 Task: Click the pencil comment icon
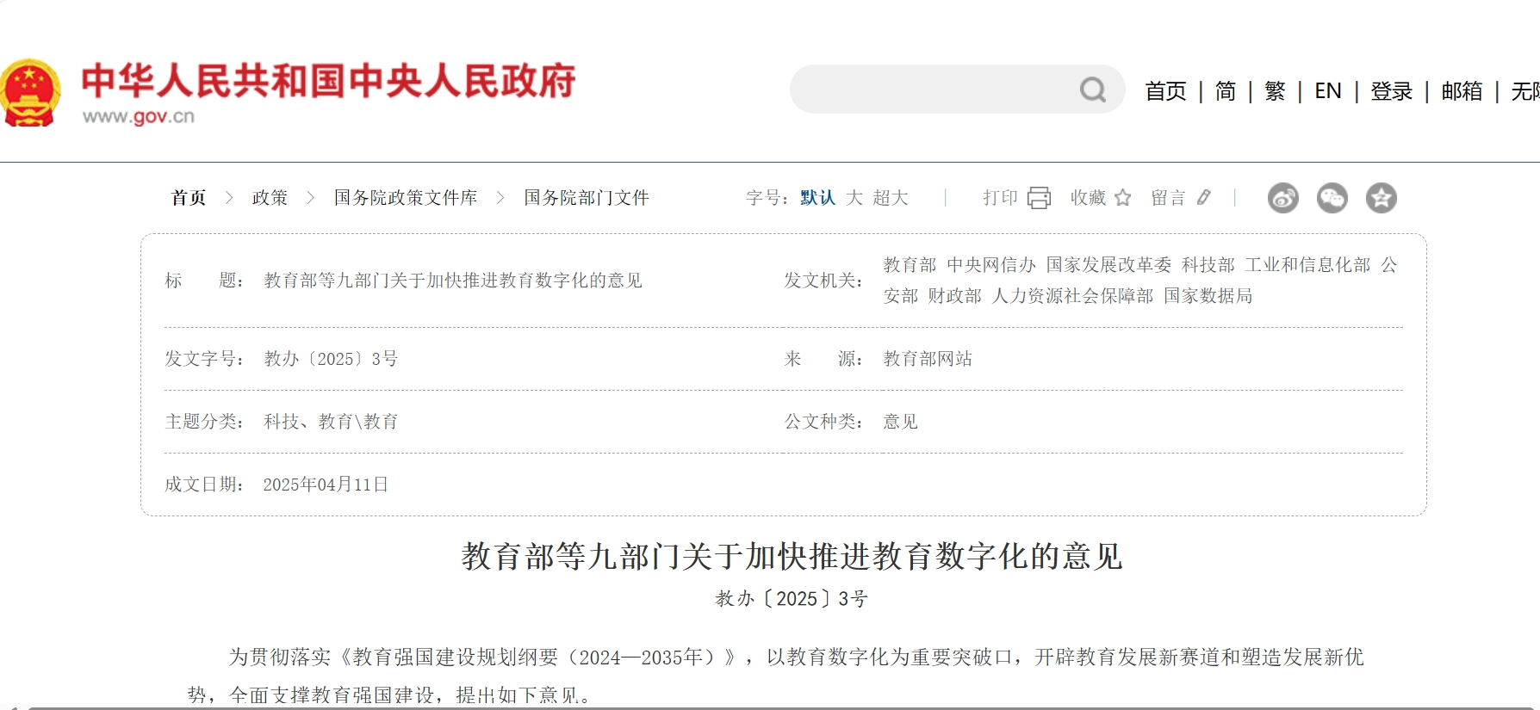point(1203,198)
